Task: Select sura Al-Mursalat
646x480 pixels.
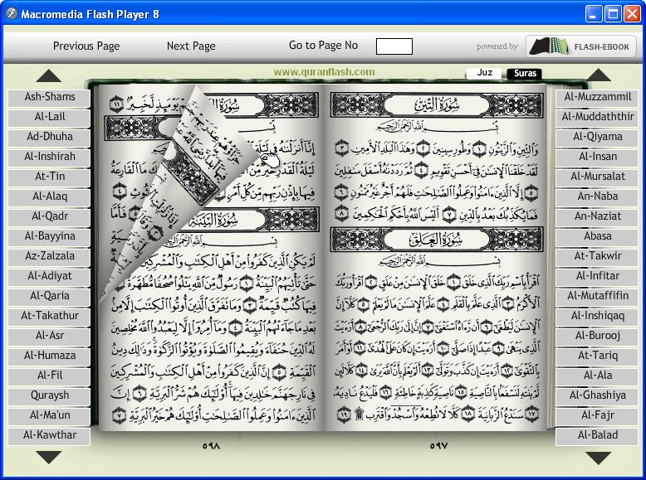Action: coord(597,177)
